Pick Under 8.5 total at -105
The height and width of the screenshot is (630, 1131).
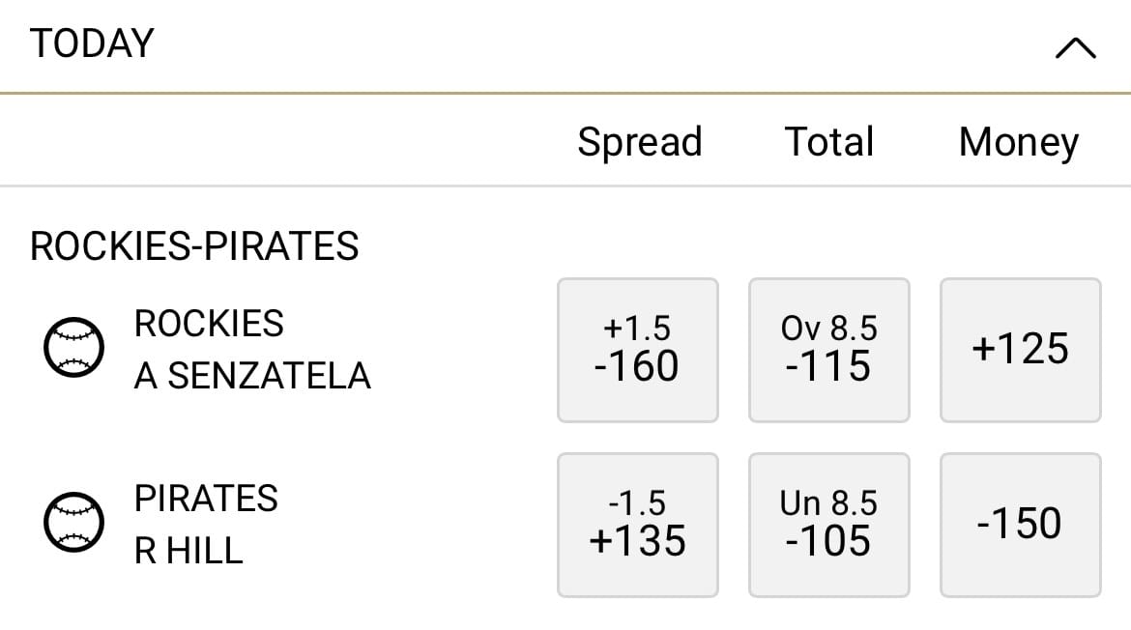coord(828,525)
